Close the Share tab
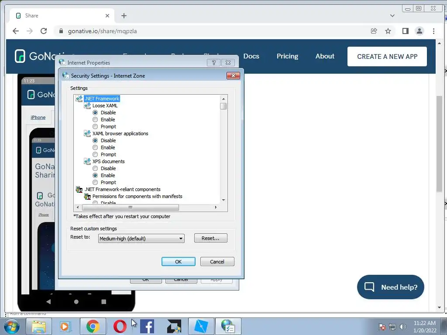The image size is (447, 335). 107,16
